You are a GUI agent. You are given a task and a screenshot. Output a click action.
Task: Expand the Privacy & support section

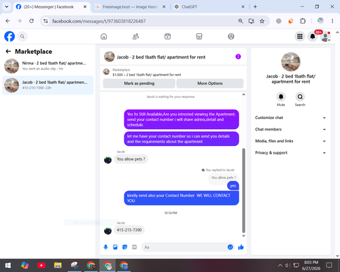290,153
